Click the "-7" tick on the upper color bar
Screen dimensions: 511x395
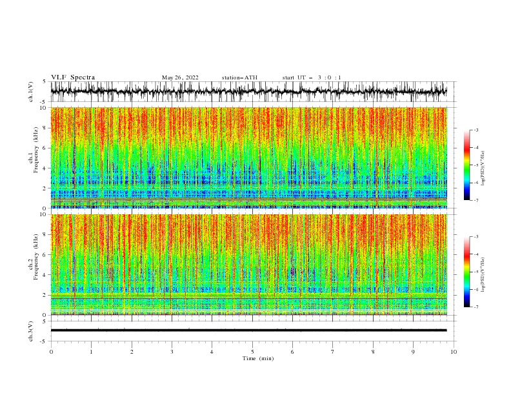(476, 200)
